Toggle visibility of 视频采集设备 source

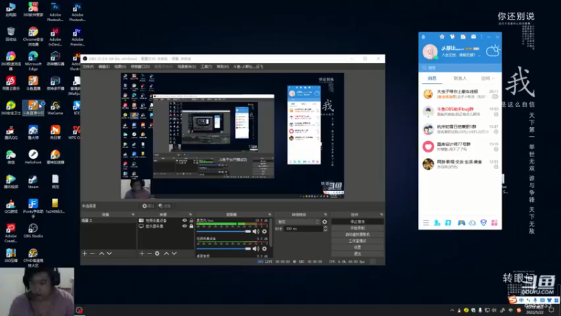click(184, 220)
